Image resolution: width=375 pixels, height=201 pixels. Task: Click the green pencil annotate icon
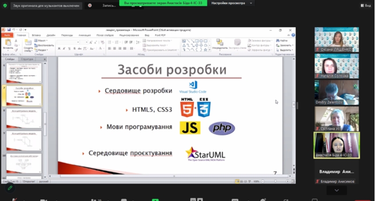coord(10,188)
